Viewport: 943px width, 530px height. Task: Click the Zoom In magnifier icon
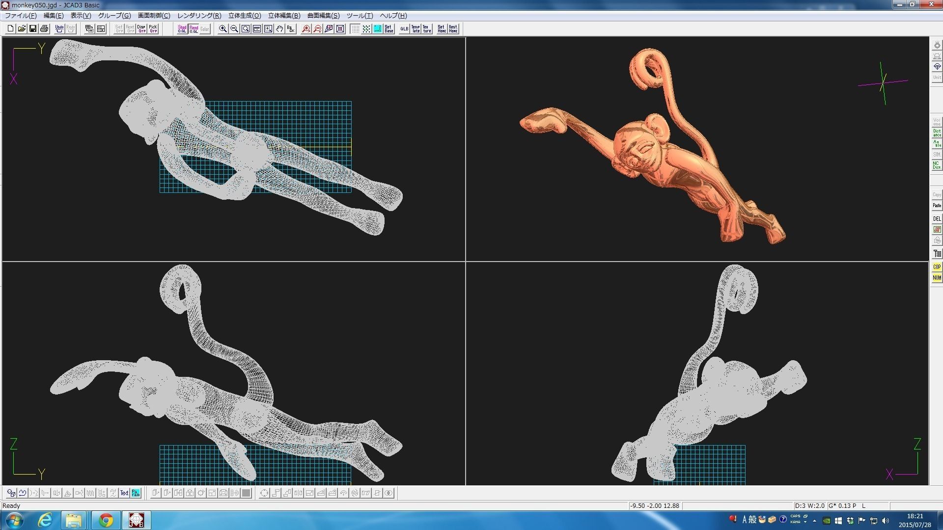tap(223, 29)
